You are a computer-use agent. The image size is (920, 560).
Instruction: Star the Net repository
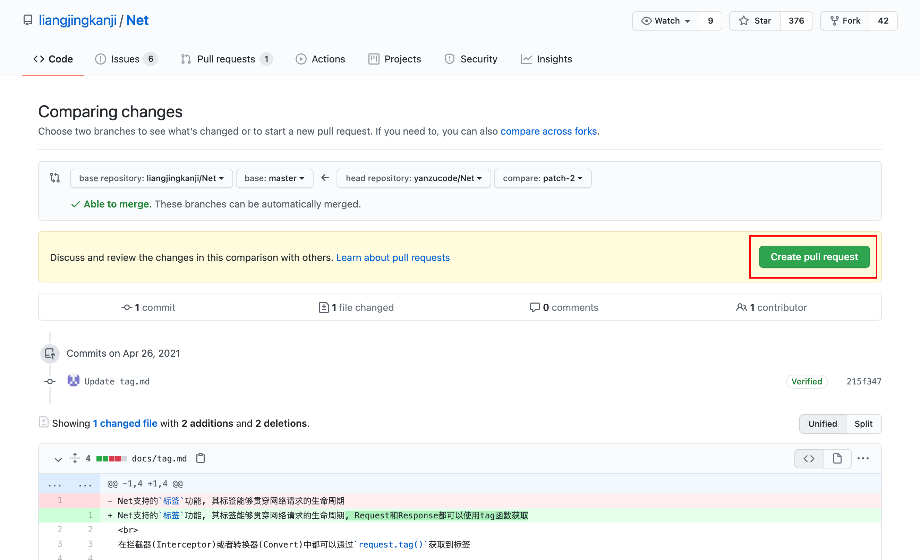click(755, 20)
